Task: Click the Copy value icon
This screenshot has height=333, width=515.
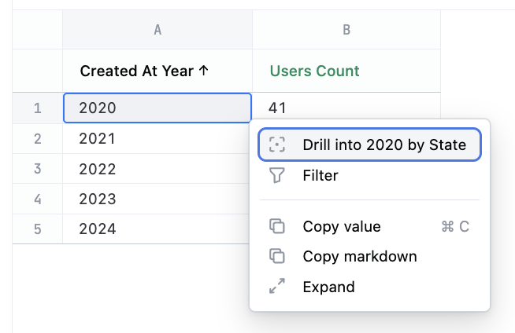Action: point(276,226)
